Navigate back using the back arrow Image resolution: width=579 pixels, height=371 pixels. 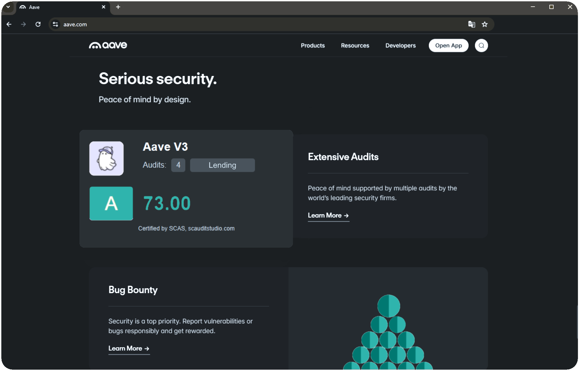[x=9, y=24]
